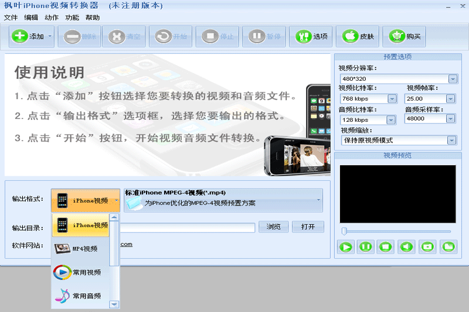Open the Add button's dropdown arrow

tap(50, 36)
